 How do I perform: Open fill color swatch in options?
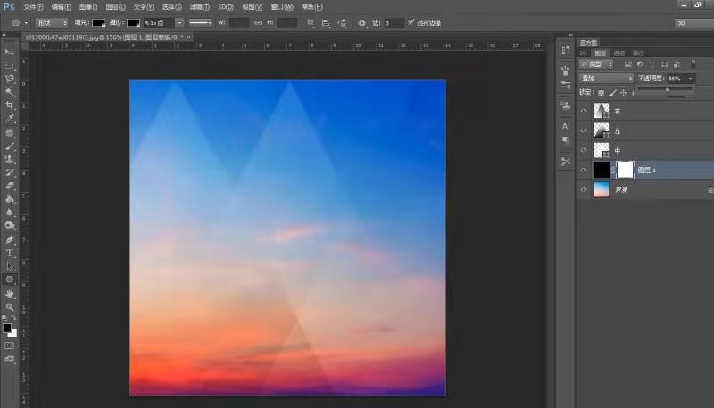click(98, 23)
